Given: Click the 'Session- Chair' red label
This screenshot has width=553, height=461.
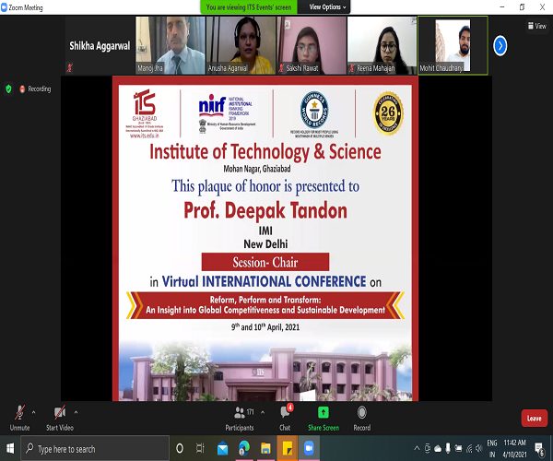Looking at the screenshot, I should click(265, 262).
